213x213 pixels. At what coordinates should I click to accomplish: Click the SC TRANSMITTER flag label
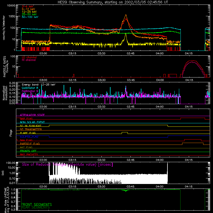(x=31, y=129)
